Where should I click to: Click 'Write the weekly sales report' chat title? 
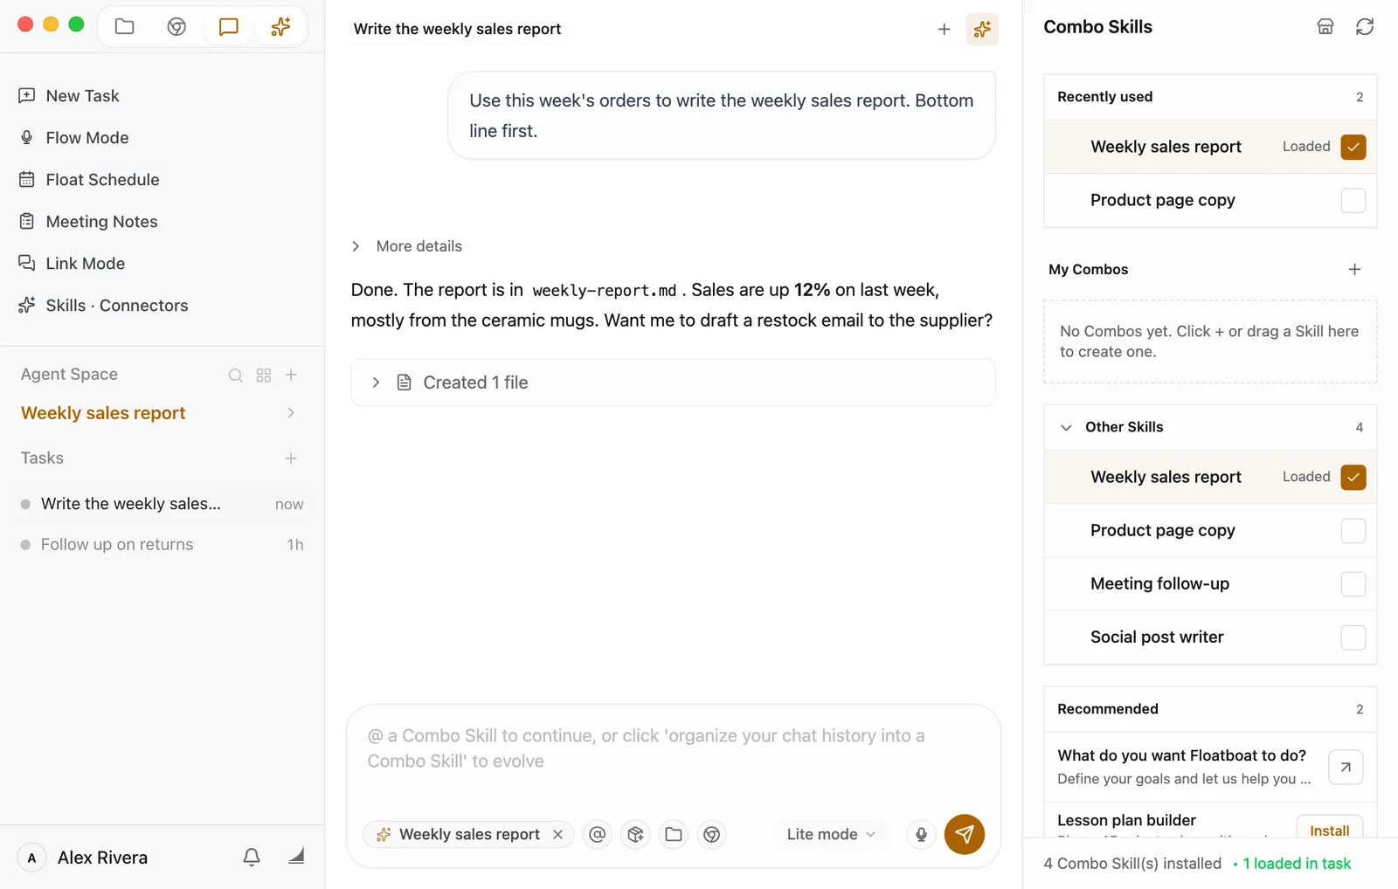tap(457, 29)
